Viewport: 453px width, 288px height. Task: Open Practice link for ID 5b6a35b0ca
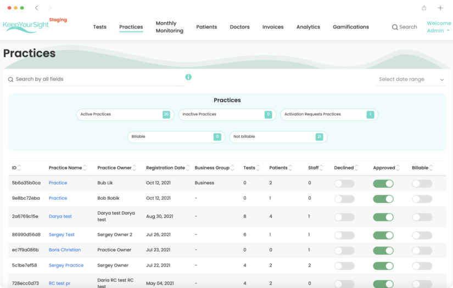[x=58, y=183]
